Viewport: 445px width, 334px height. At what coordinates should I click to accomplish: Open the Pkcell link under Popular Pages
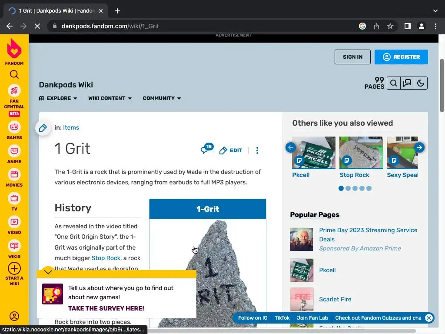327,270
